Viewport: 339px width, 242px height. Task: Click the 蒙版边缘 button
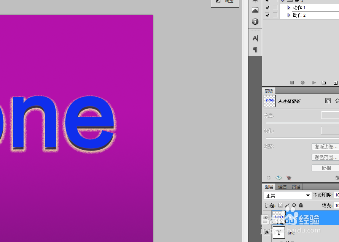click(325, 147)
